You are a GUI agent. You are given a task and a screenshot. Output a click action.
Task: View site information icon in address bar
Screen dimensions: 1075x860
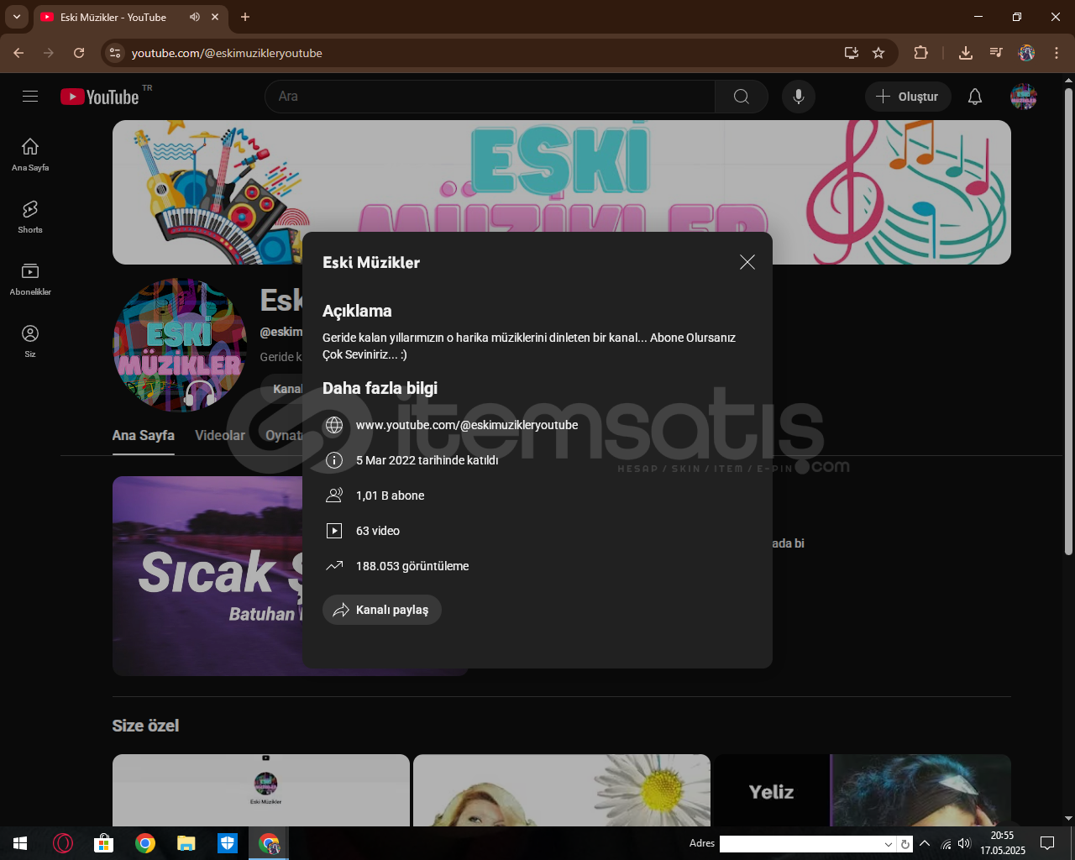tap(116, 53)
